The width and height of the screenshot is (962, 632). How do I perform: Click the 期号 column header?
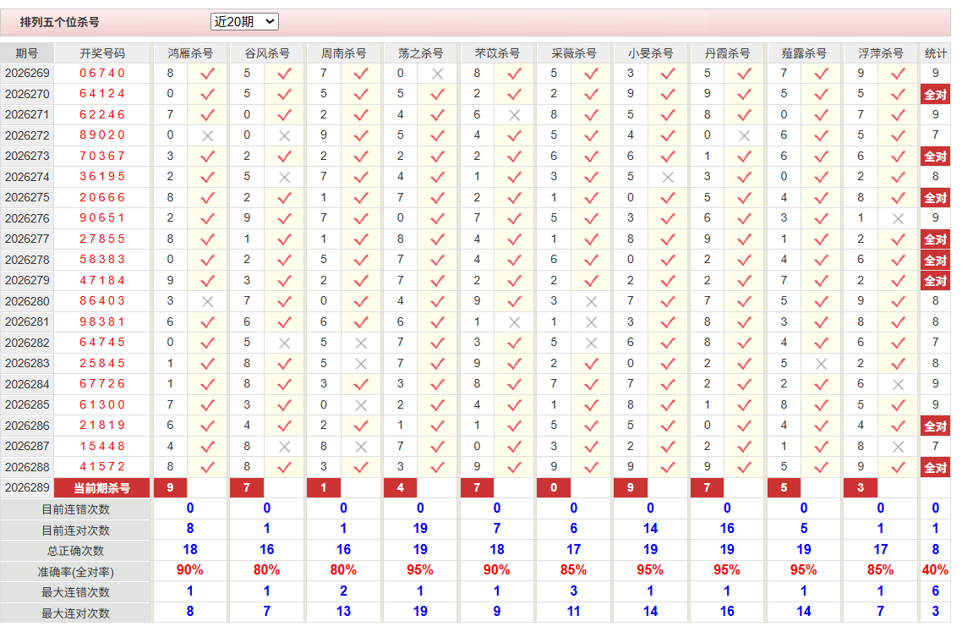tap(27, 53)
